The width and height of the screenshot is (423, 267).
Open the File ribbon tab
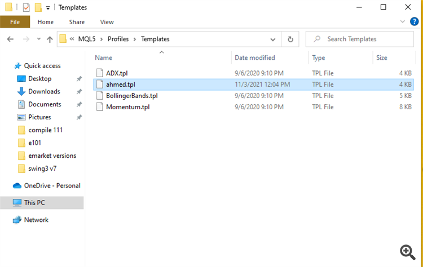[15, 22]
